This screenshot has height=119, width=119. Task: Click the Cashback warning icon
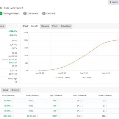44,13
